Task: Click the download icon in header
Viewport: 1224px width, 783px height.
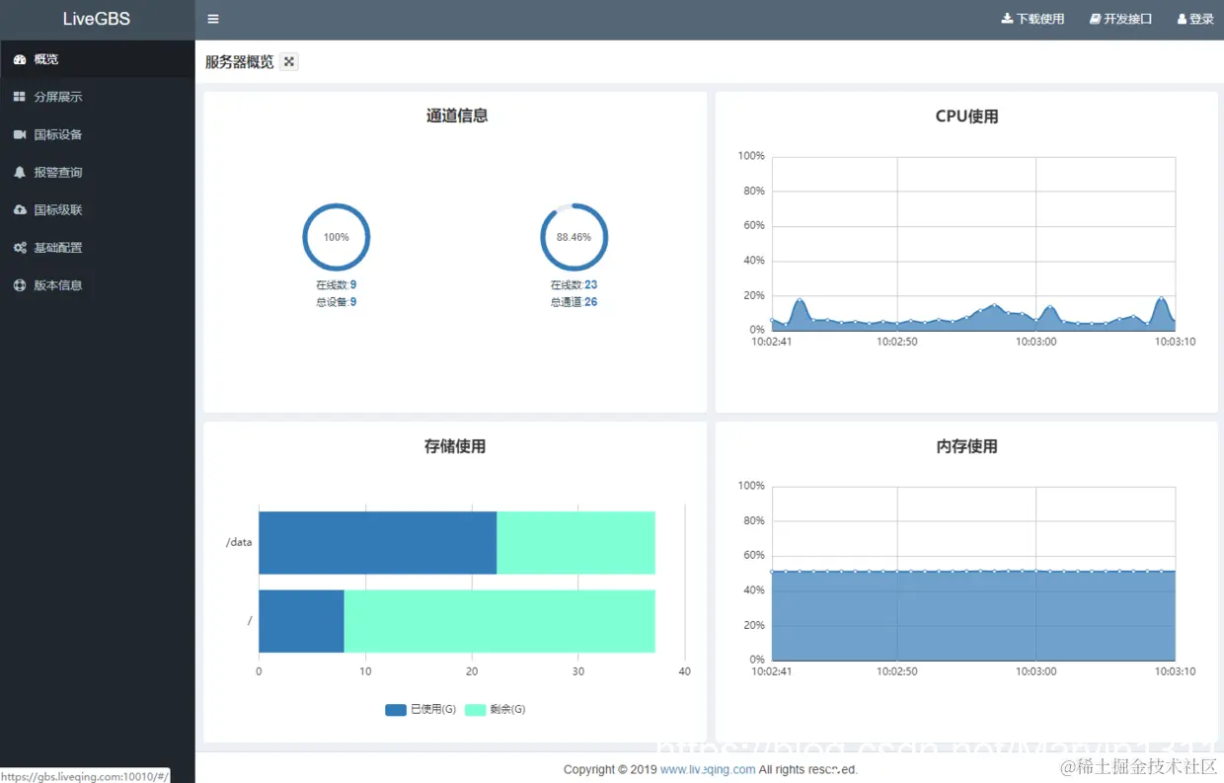Action: 1008,19
